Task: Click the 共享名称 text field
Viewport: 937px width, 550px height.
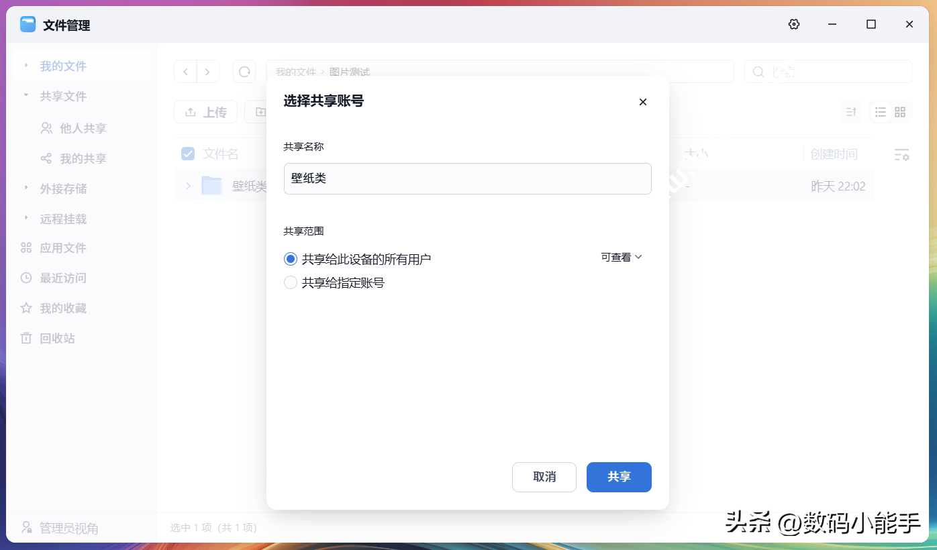Action: (467, 179)
